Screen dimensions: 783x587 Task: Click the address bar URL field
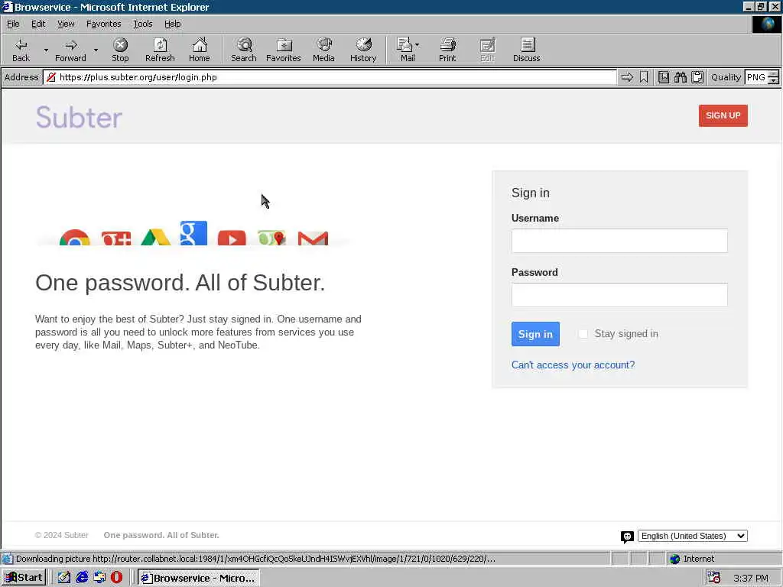330,77
